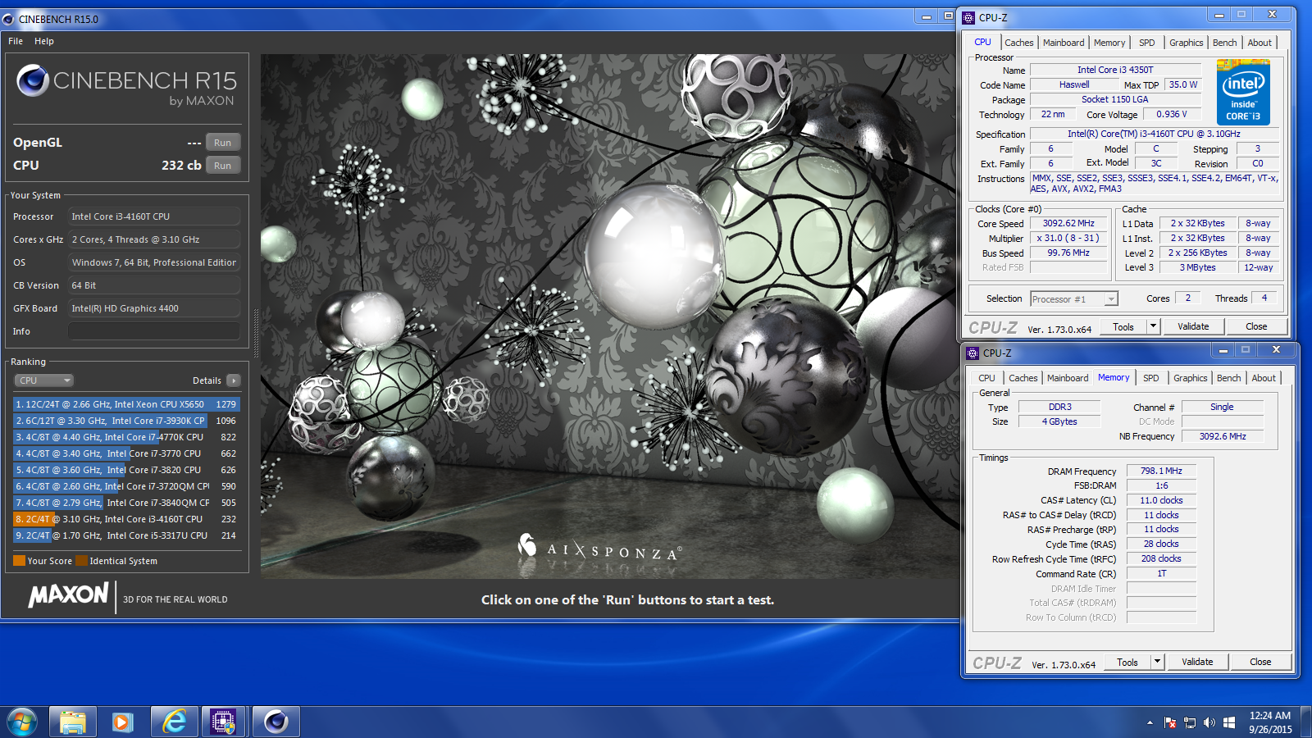Select ranking row Core i7-3720QM
1312x738 pixels.
click(126, 486)
